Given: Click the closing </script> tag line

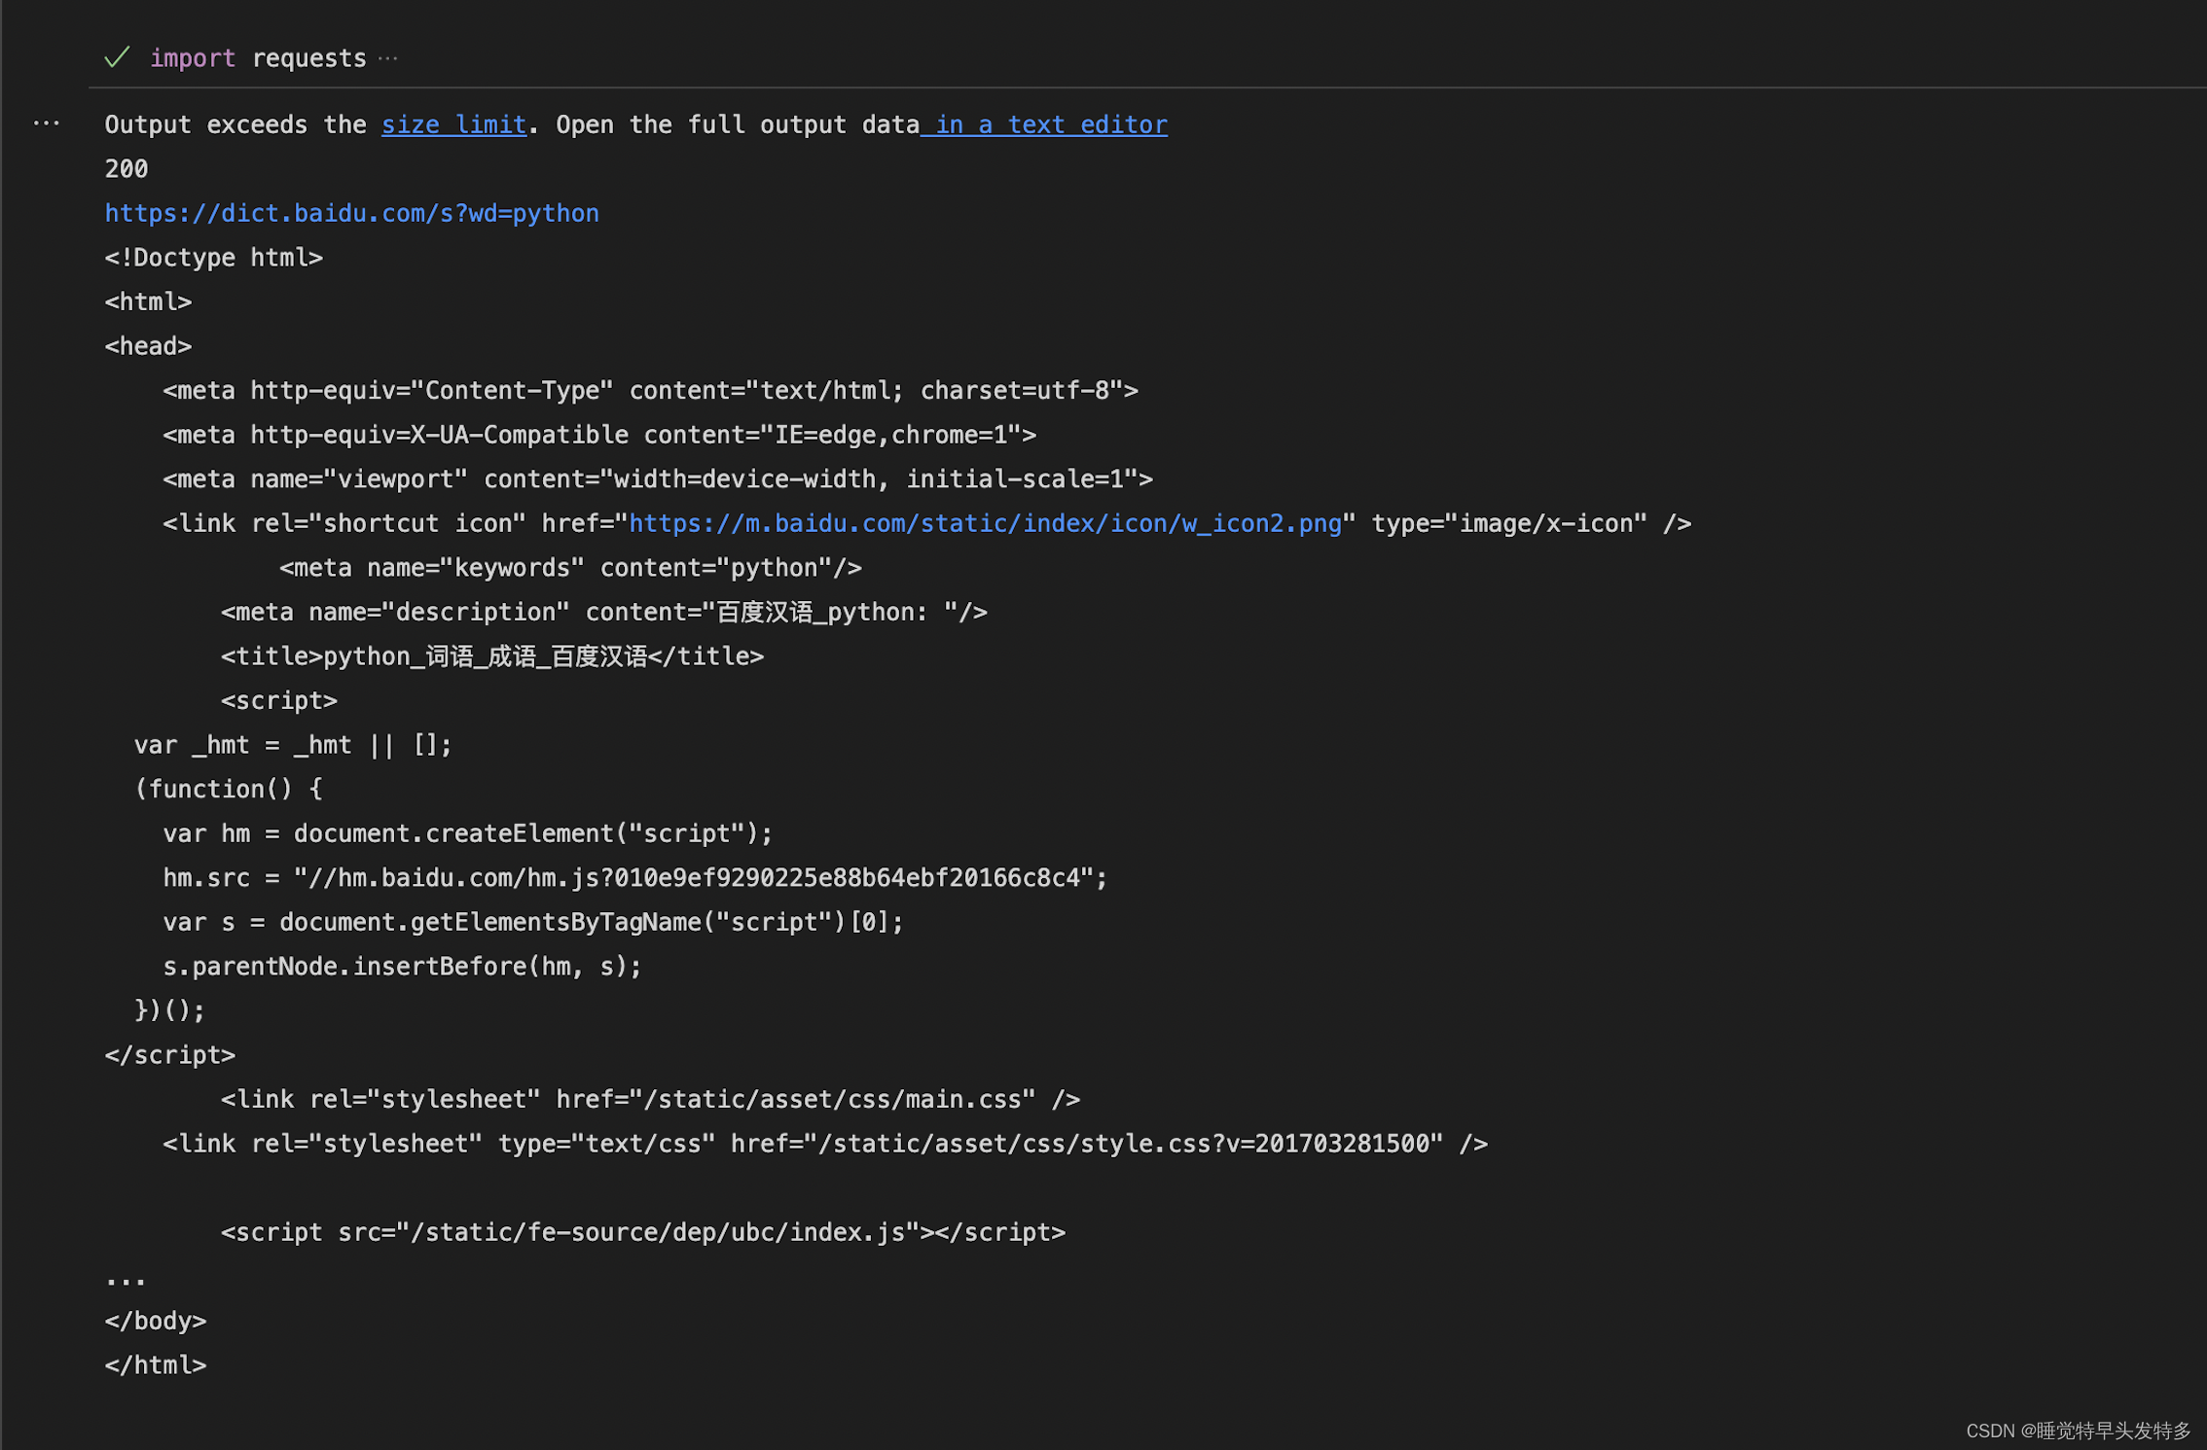Looking at the screenshot, I should 170,1055.
